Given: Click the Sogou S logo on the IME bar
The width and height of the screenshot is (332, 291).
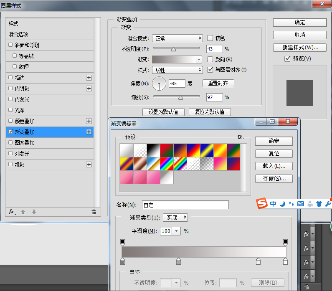Looking at the screenshot, I should (x=262, y=203).
